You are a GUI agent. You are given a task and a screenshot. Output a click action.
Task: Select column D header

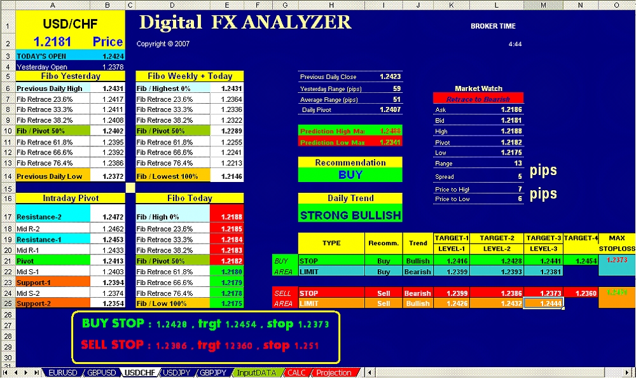tap(172, 5)
